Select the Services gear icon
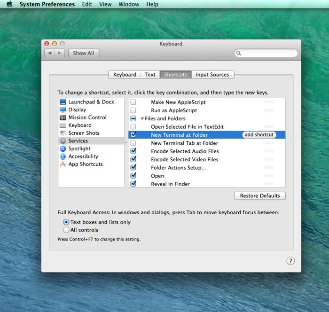The height and width of the screenshot is (312, 329). [63, 141]
